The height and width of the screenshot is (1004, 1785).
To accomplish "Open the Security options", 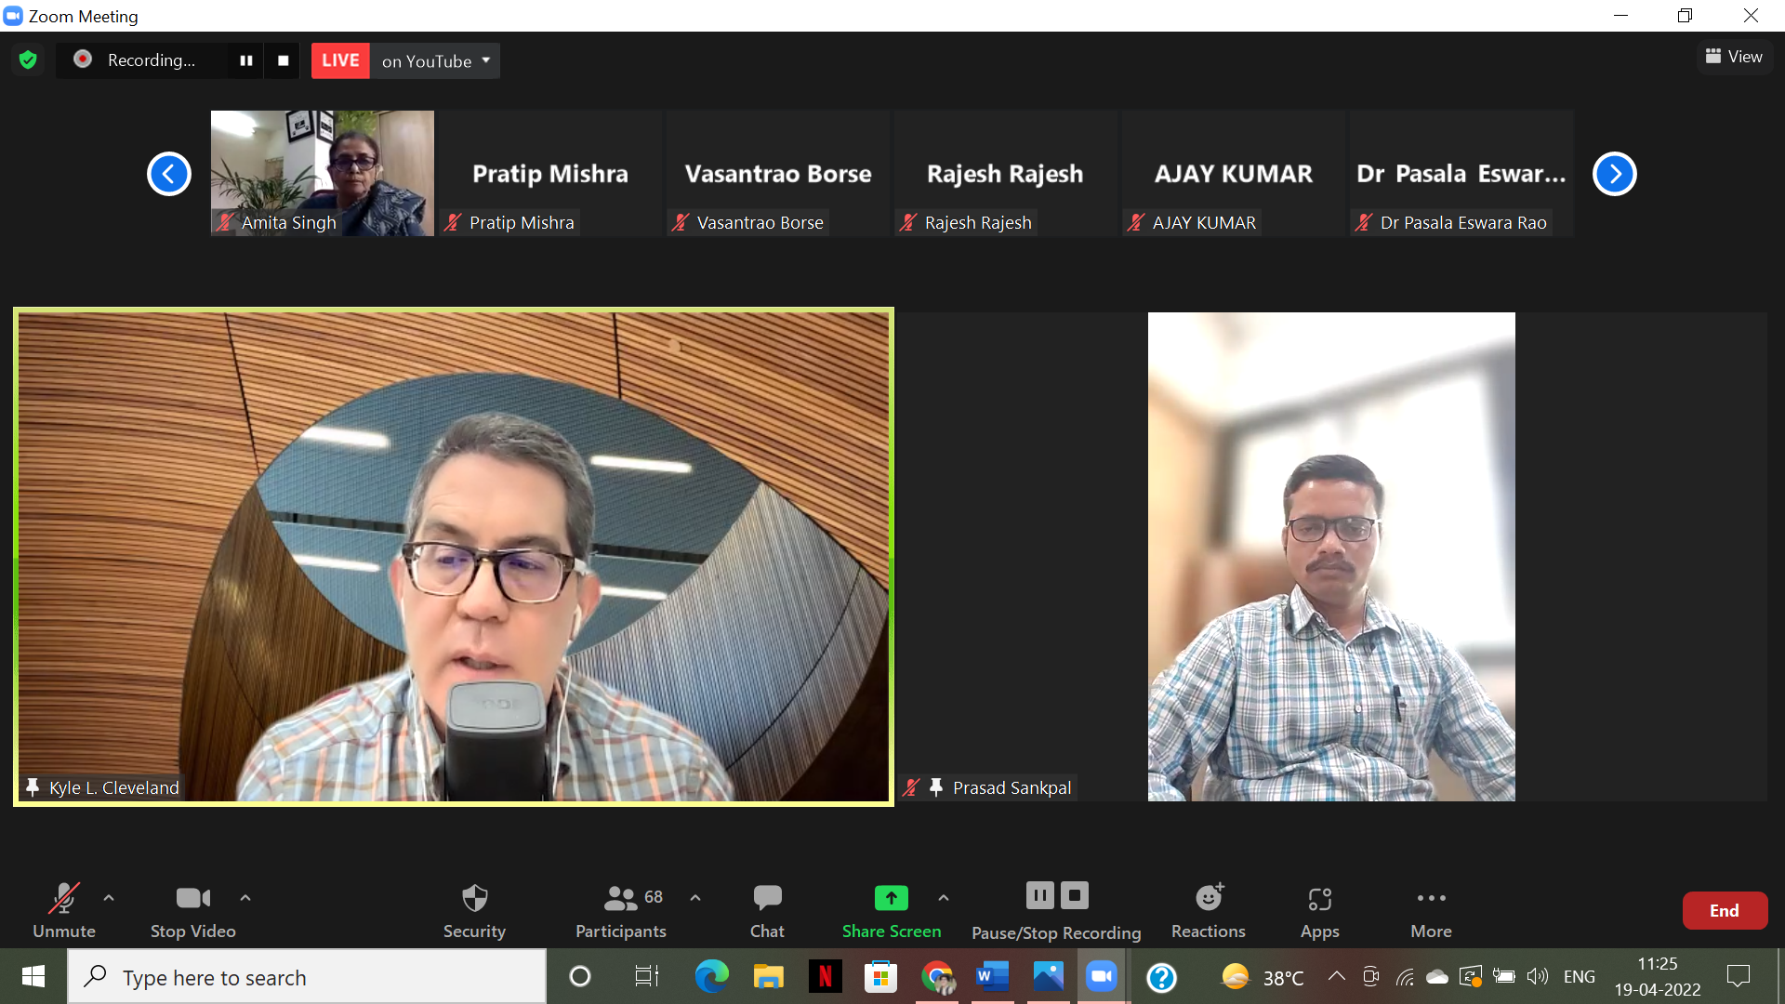I will 474,910.
